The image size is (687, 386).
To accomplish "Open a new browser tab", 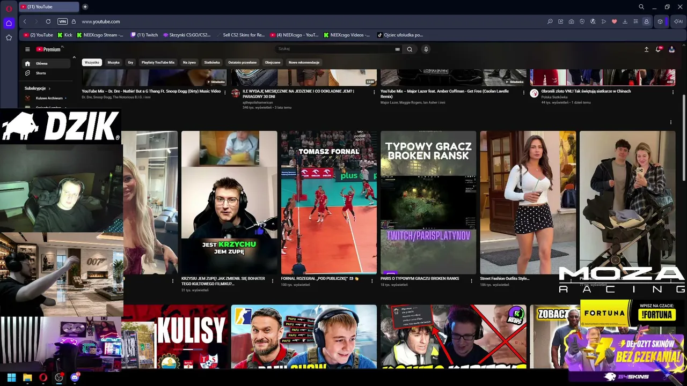I will (x=85, y=7).
